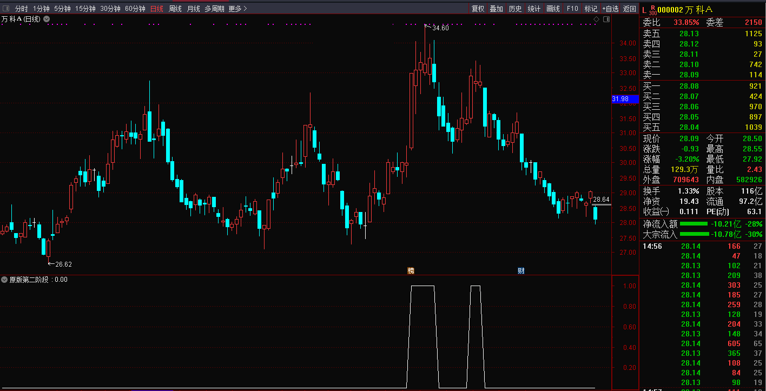Click the 买二 price 28.07 row

(702, 96)
